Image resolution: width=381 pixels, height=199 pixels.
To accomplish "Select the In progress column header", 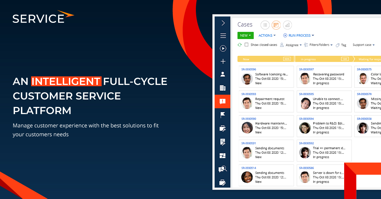I will (321, 59).
